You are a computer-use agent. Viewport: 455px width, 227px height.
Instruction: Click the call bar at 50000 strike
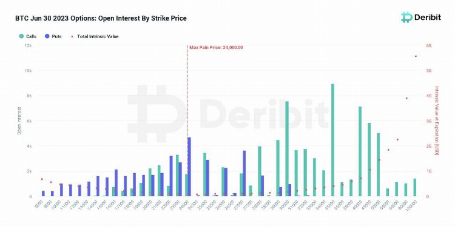[379, 165]
